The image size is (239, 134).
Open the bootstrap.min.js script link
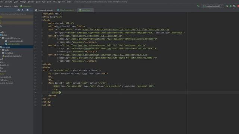pyautogui.click(x=105, y=55)
